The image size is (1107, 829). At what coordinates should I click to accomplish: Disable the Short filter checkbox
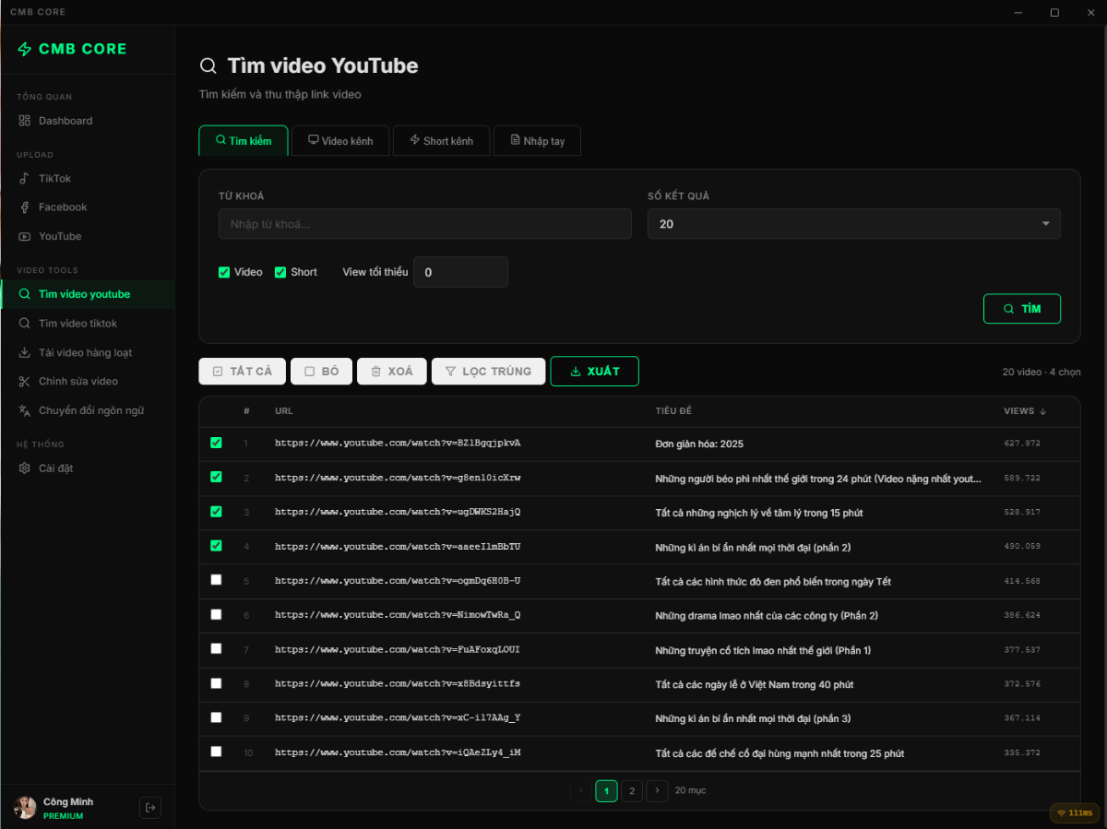tap(280, 272)
